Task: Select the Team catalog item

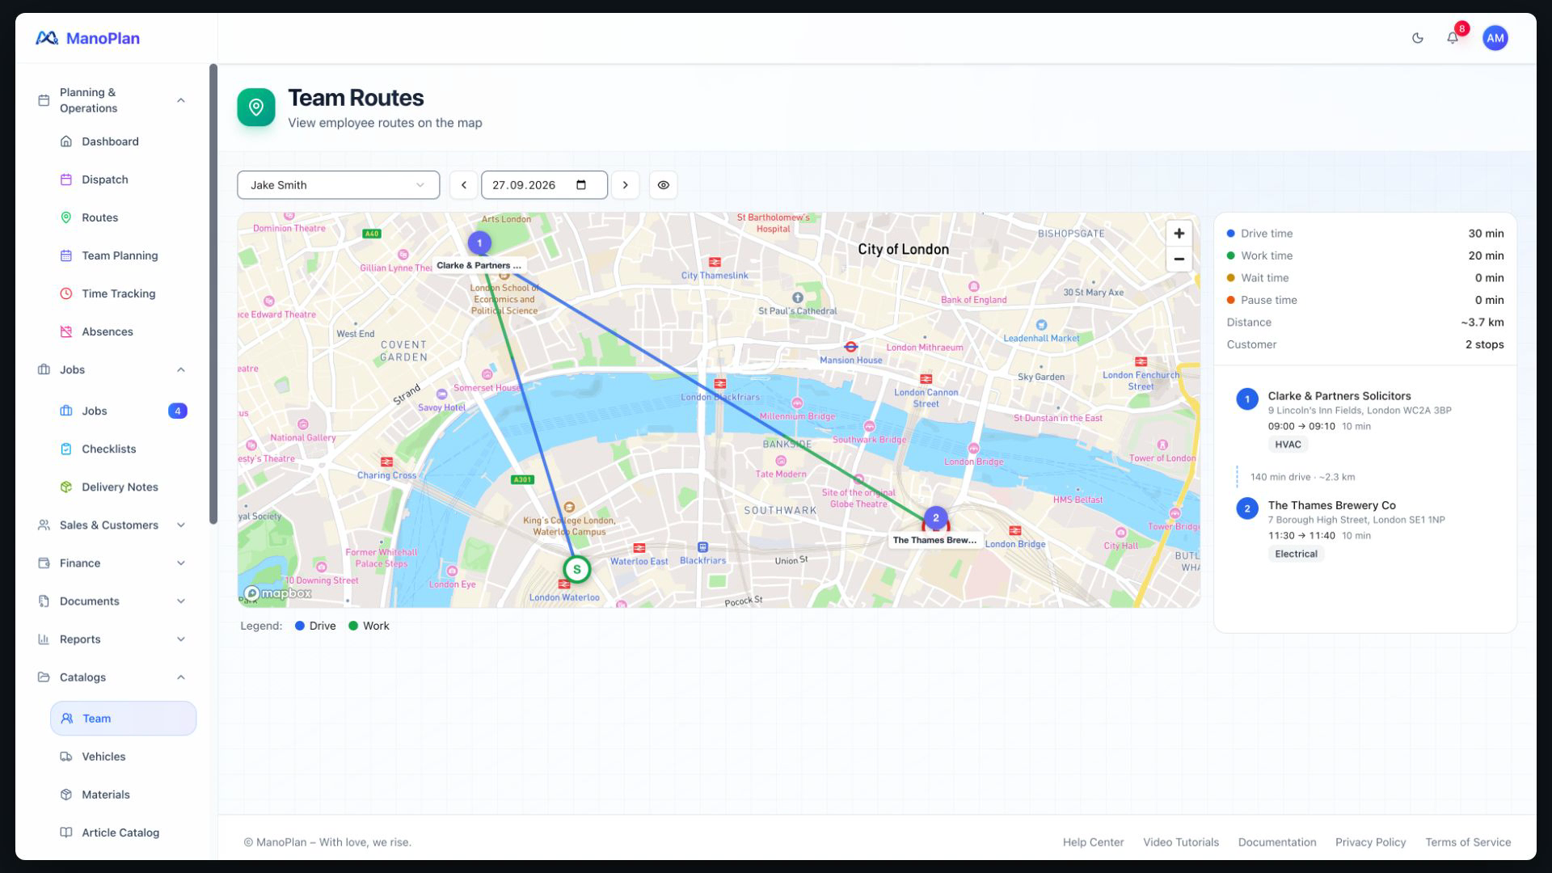Action: (x=123, y=719)
